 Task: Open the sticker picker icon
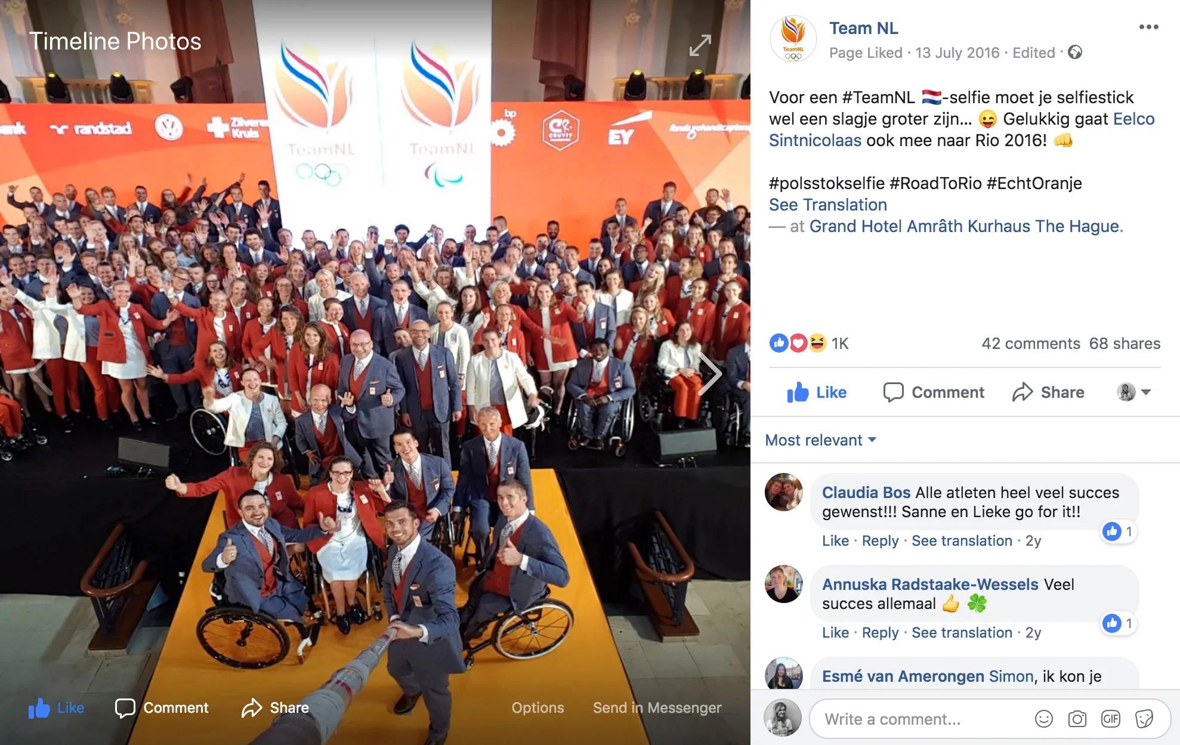pos(1144,719)
